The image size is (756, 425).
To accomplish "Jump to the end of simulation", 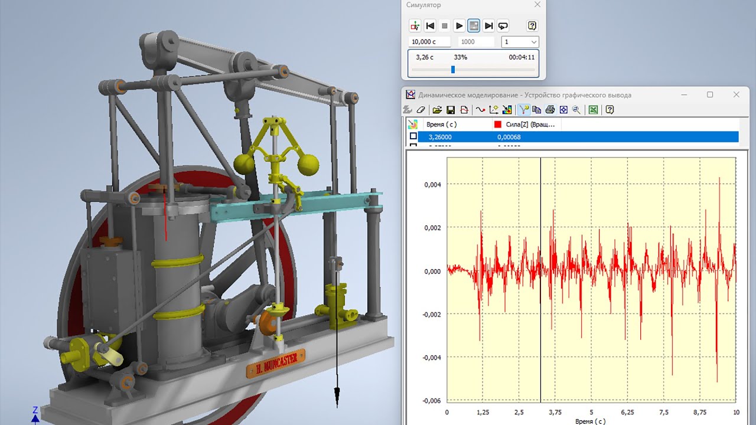I will pyautogui.click(x=488, y=26).
